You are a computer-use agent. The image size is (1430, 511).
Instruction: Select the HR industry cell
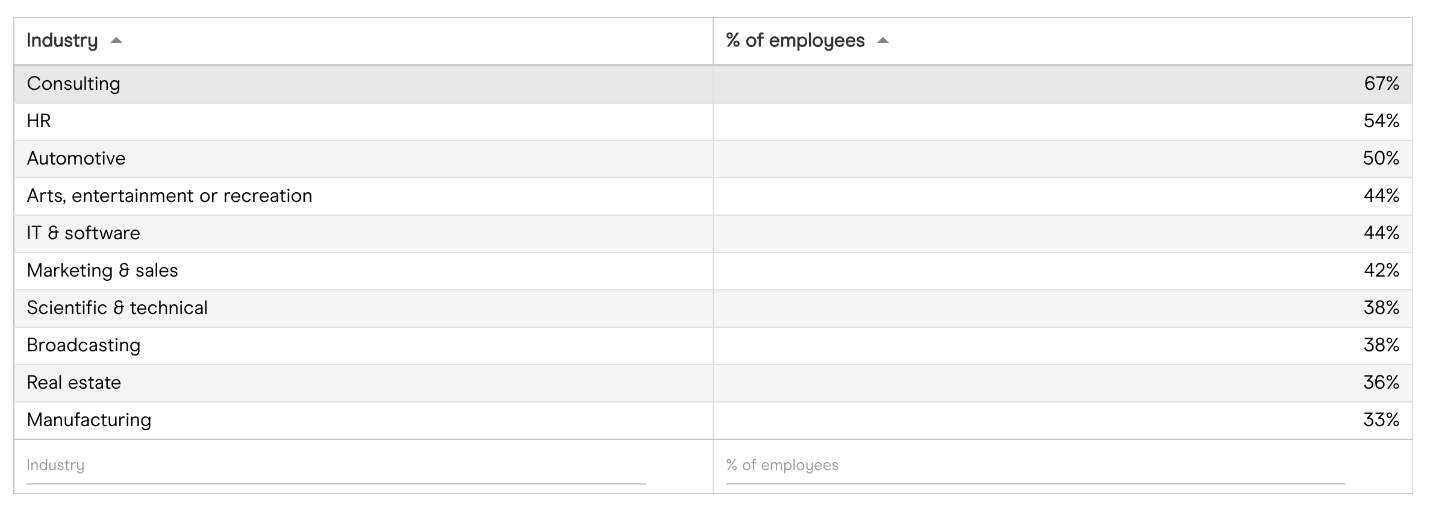[39, 121]
